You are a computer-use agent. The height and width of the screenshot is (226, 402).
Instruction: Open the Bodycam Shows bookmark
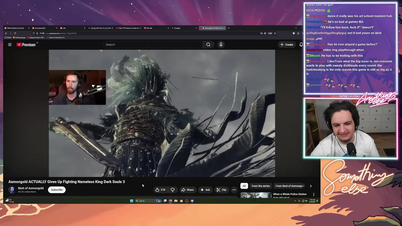(36, 37)
